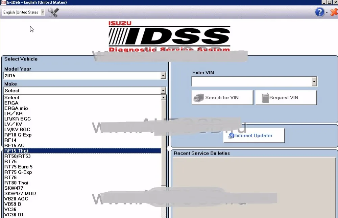The height and width of the screenshot is (218, 338).
Task: Minimize the G-IDSS window
Action: pos(324,2)
